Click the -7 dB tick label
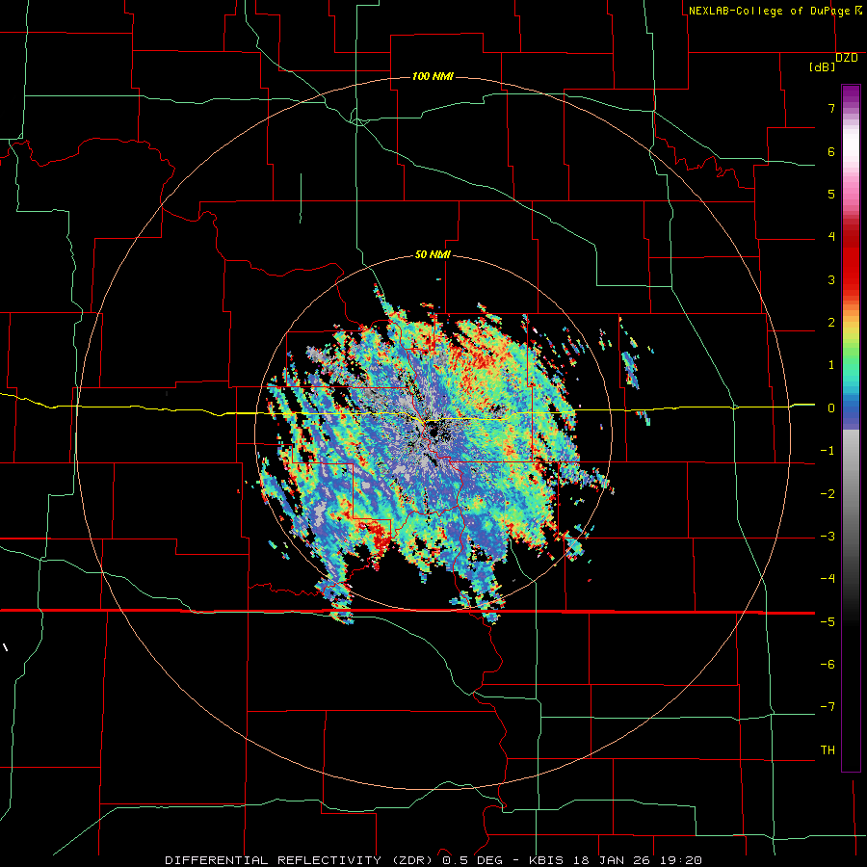This screenshot has width=867, height=867. pyautogui.click(x=828, y=707)
